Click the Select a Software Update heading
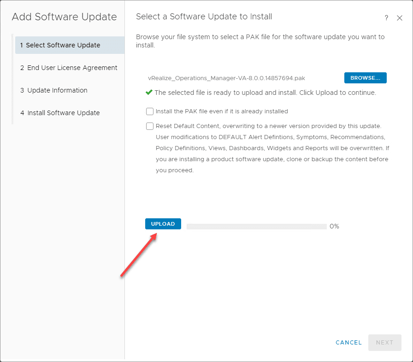The height and width of the screenshot is (362, 413). tap(204, 17)
